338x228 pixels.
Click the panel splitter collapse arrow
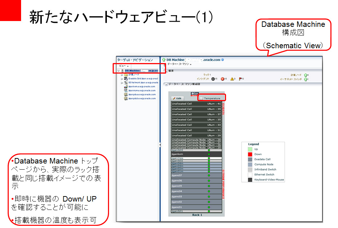(160, 145)
